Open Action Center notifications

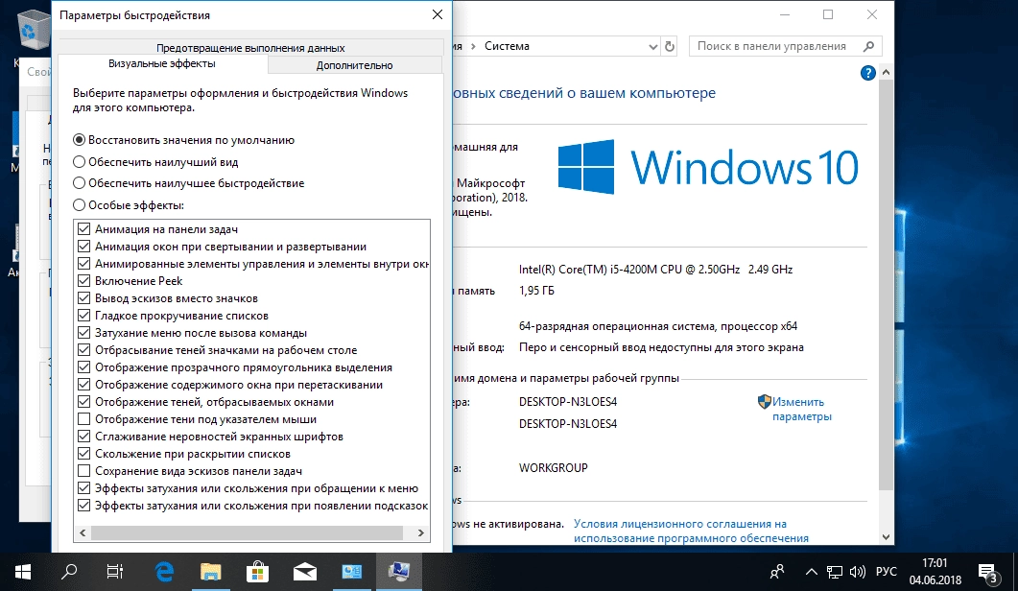click(989, 574)
